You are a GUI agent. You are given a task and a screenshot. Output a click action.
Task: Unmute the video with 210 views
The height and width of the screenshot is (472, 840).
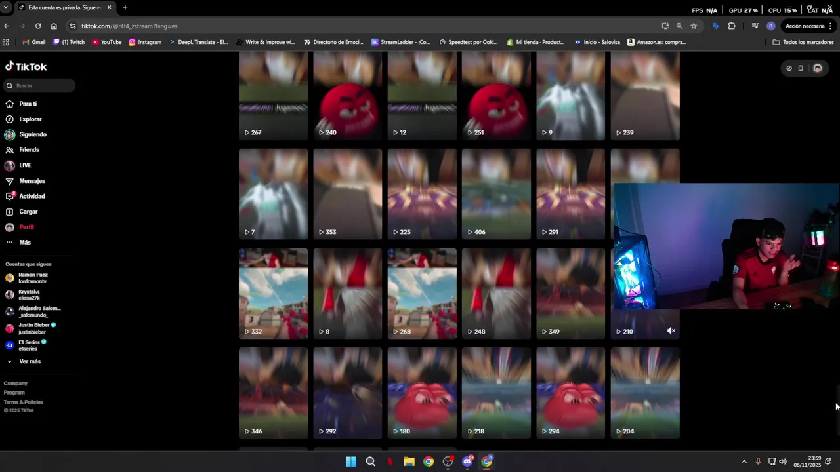point(671,331)
